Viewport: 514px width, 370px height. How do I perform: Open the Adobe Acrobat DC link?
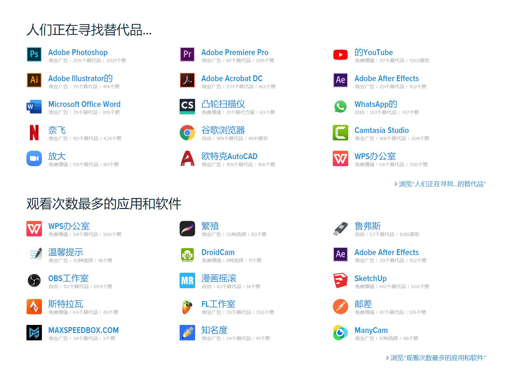(x=232, y=78)
